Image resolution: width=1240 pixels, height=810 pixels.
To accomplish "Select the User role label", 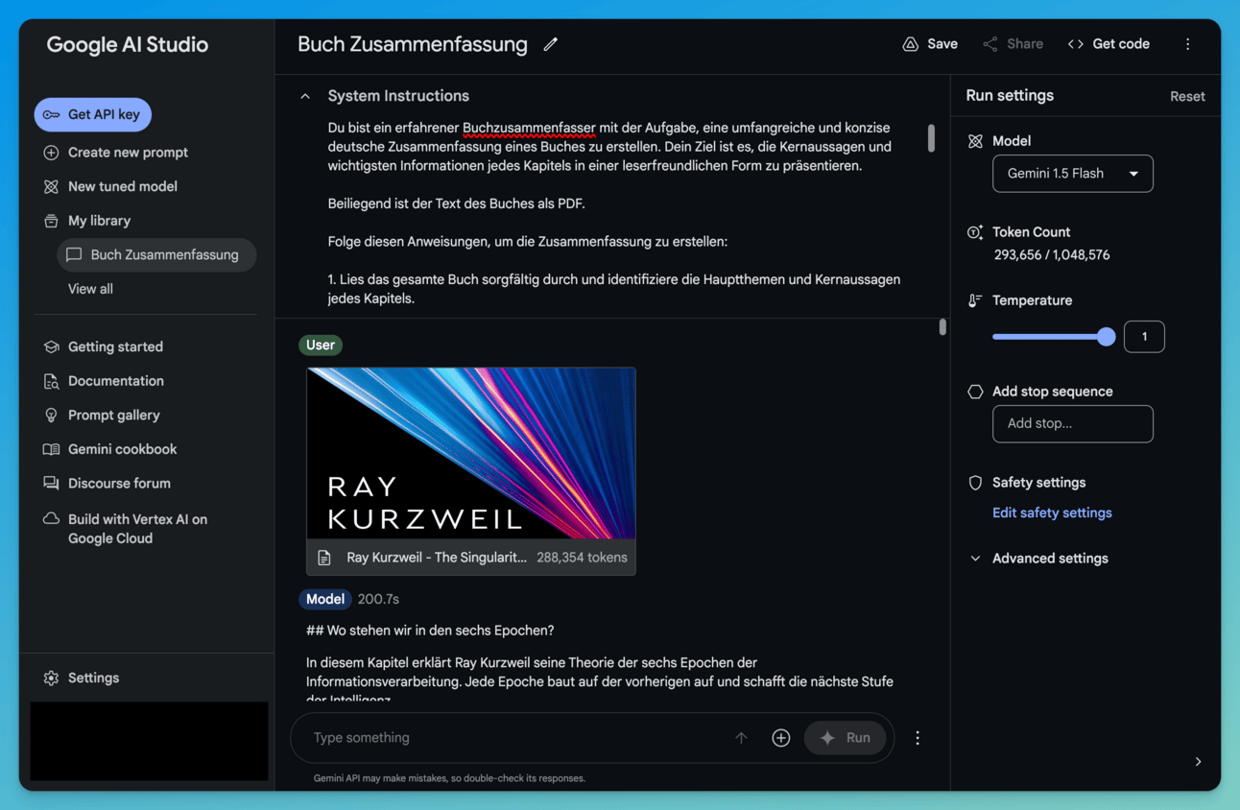I will [321, 345].
